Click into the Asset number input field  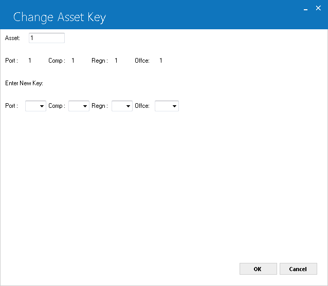[x=47, y=38]
